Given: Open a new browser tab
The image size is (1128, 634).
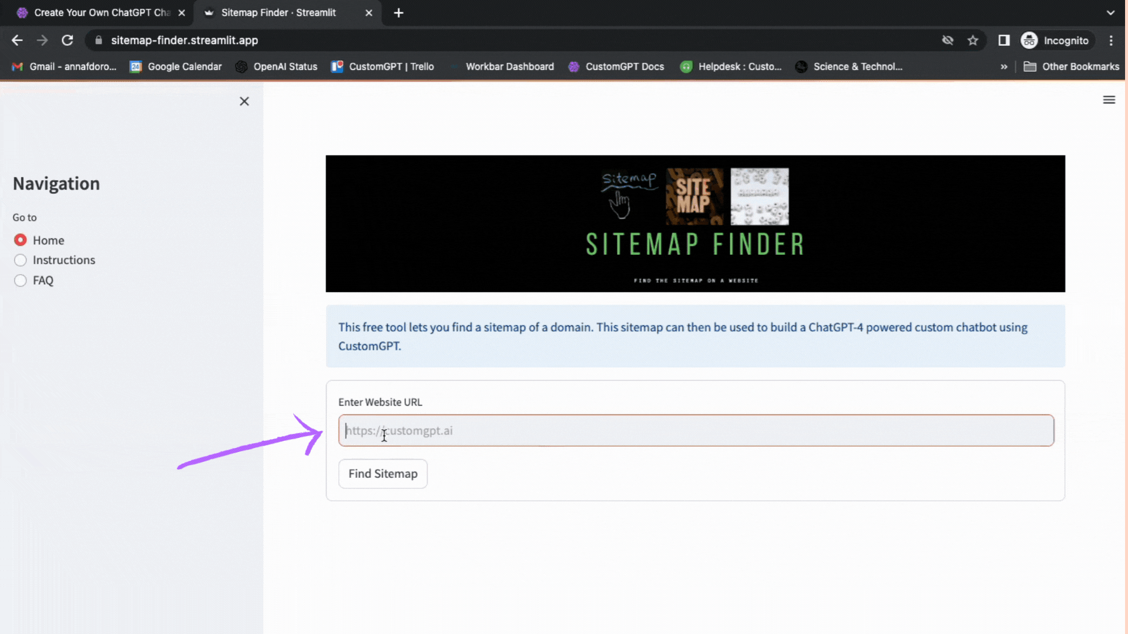Looking at the screenshot, I should [399, 12].
